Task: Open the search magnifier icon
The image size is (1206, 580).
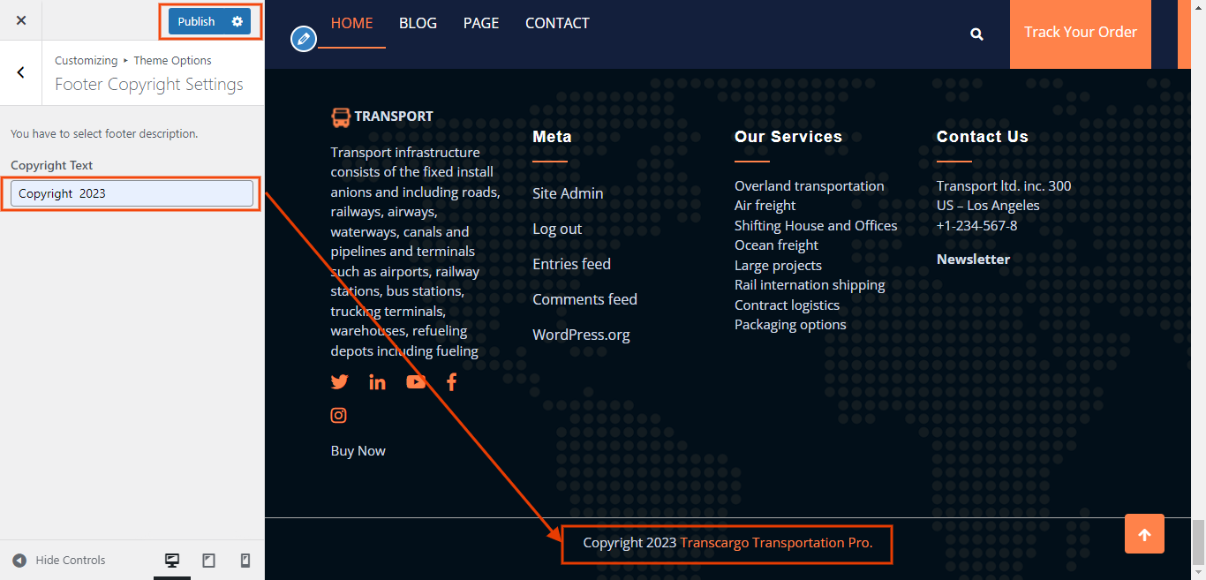Action: (x=976, y=34)
